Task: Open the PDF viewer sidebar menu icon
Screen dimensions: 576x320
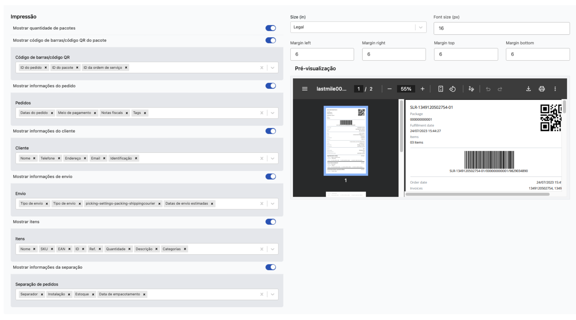Action: coord(304,89)
